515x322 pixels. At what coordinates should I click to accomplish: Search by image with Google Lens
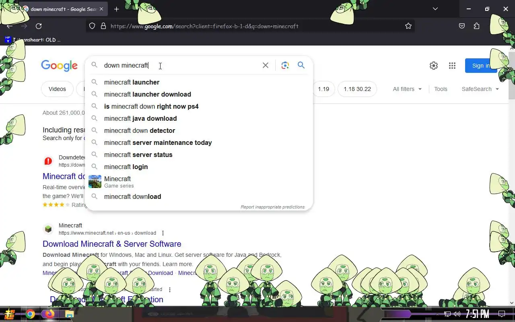pyautogui.click(x=285, y=65)
